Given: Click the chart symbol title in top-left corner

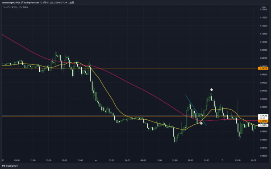Looking at the screenshot, I should pos(15,7).
